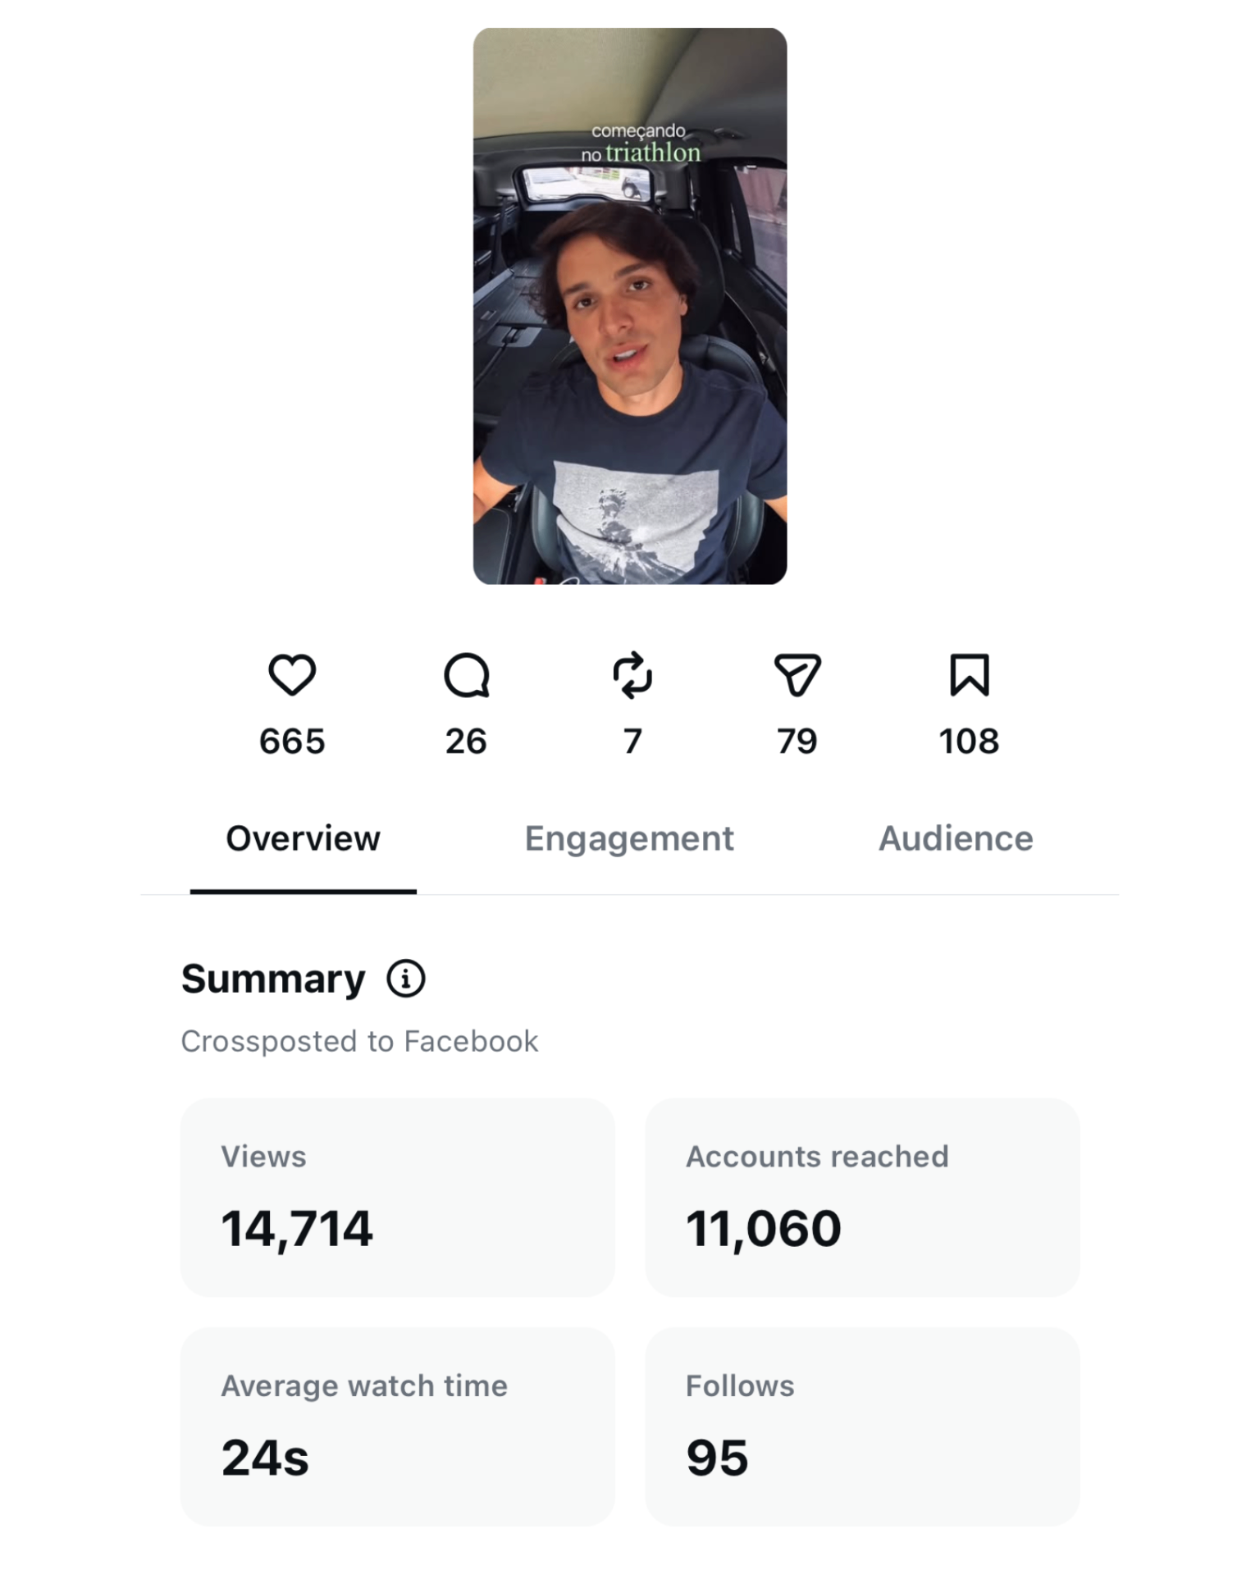
Task: Click the 26 comments count
Action: coord(466,742)
